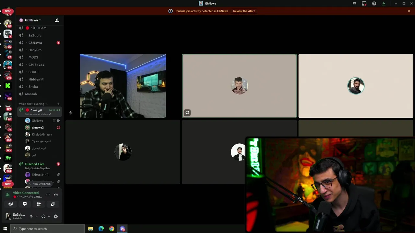This screenshot has height=233, width=415.
Task: Open the GhNewa voice channel with badge
Action: click(40, 43)
